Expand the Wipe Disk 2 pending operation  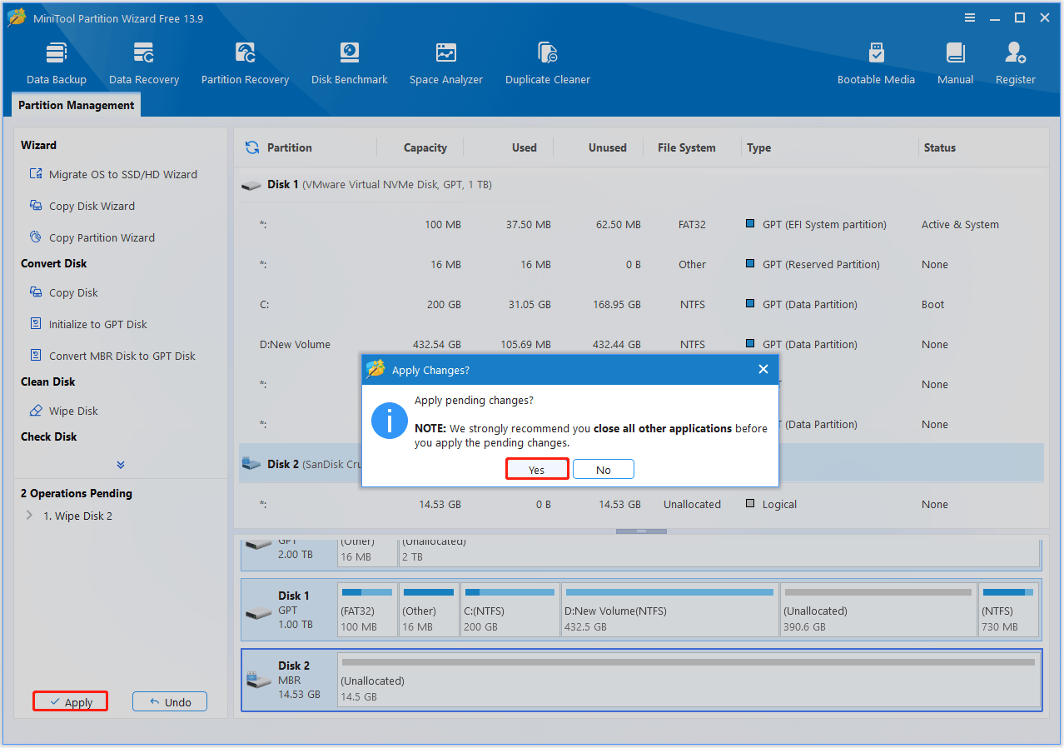pyautogui.click(x=29, y=516)
